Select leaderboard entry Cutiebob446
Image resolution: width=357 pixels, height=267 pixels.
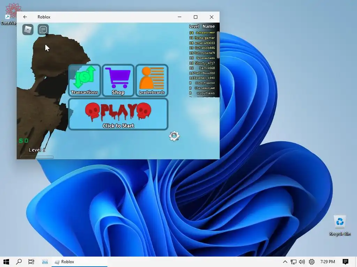click(202, 48)
